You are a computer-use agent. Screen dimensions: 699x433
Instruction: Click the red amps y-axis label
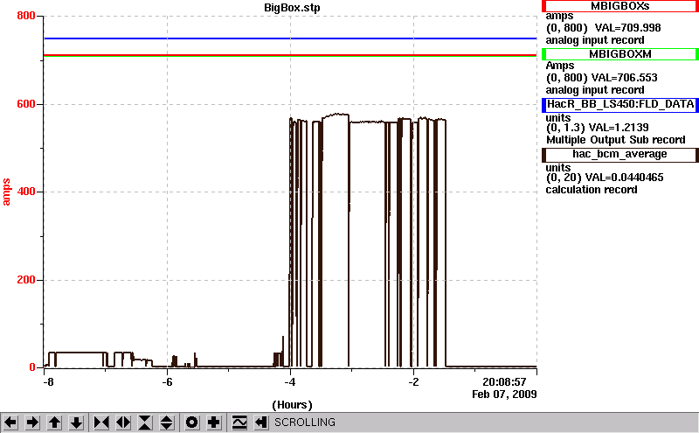coord(6,192)
